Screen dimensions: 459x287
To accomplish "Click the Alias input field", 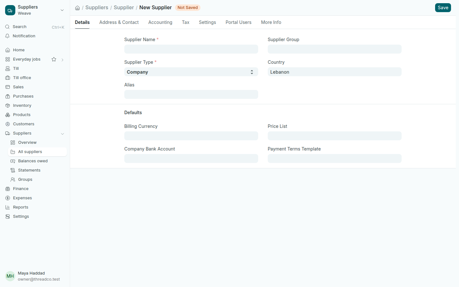I will point(191,94).
